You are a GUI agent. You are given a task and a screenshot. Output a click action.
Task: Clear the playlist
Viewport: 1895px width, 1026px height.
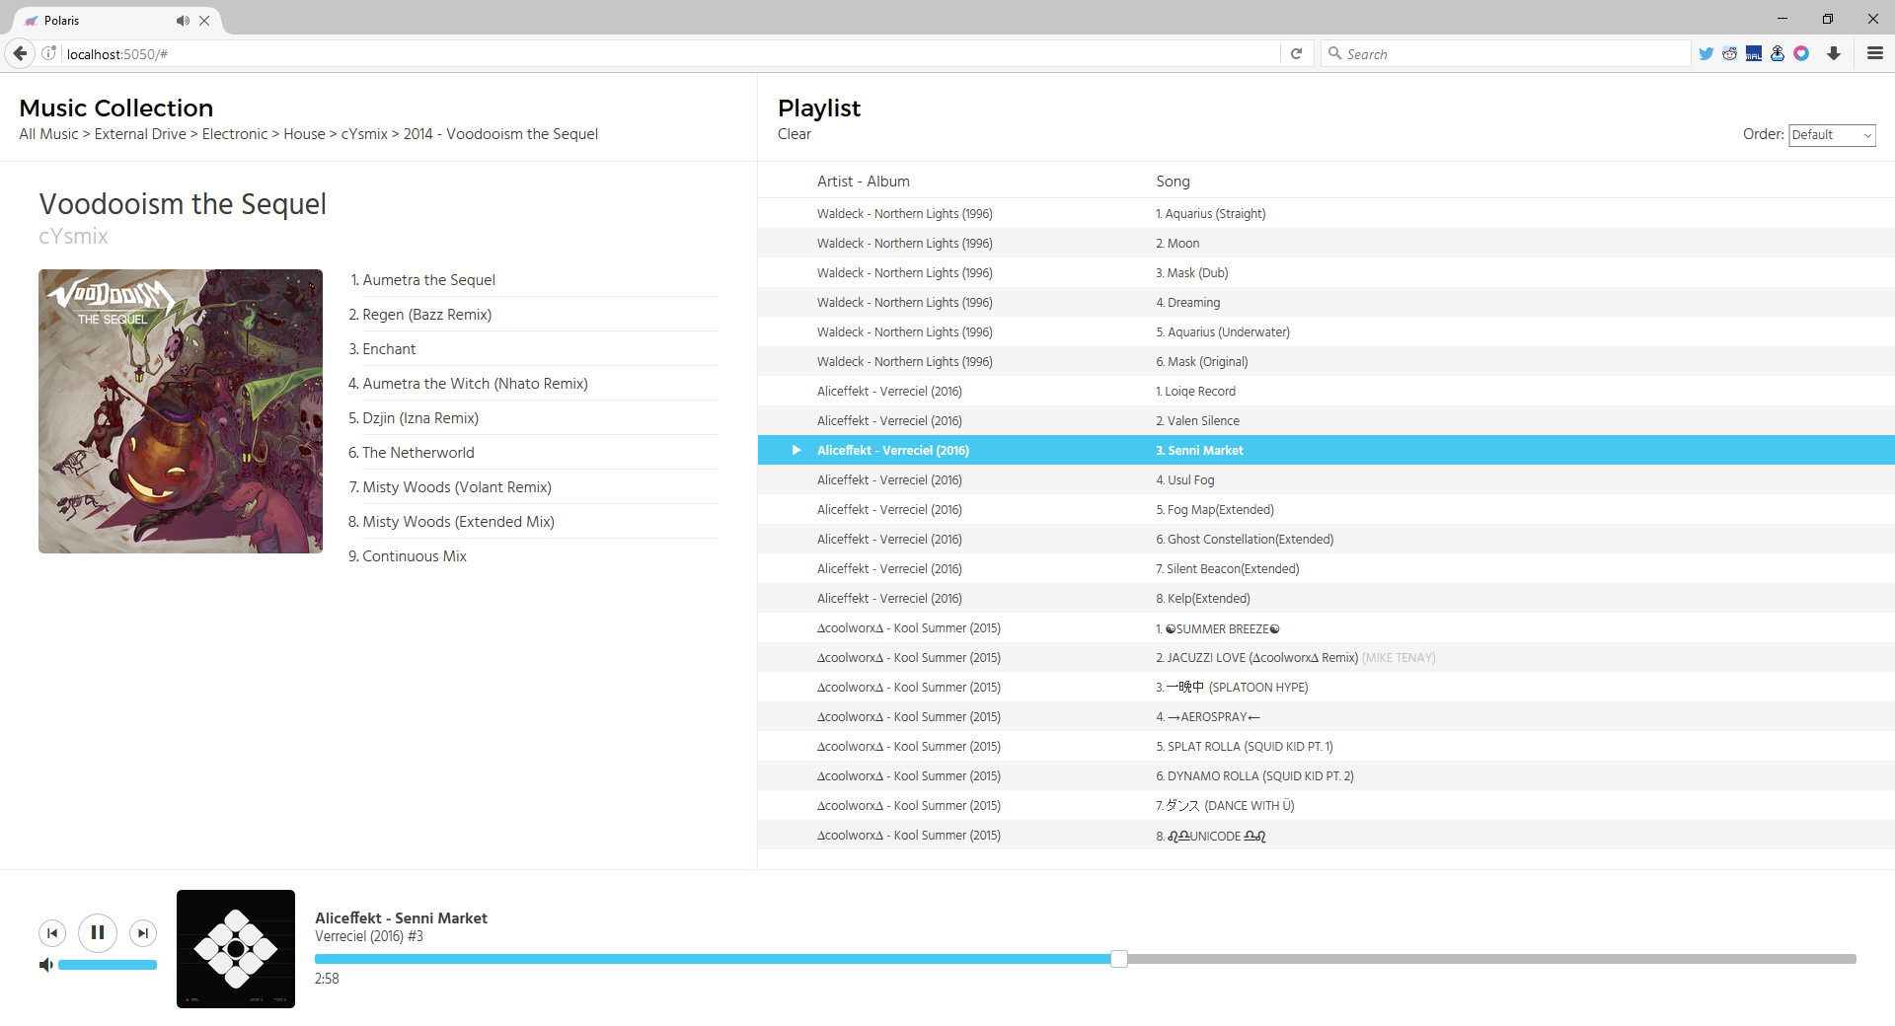pyautogui.click(x=795, y=134)
